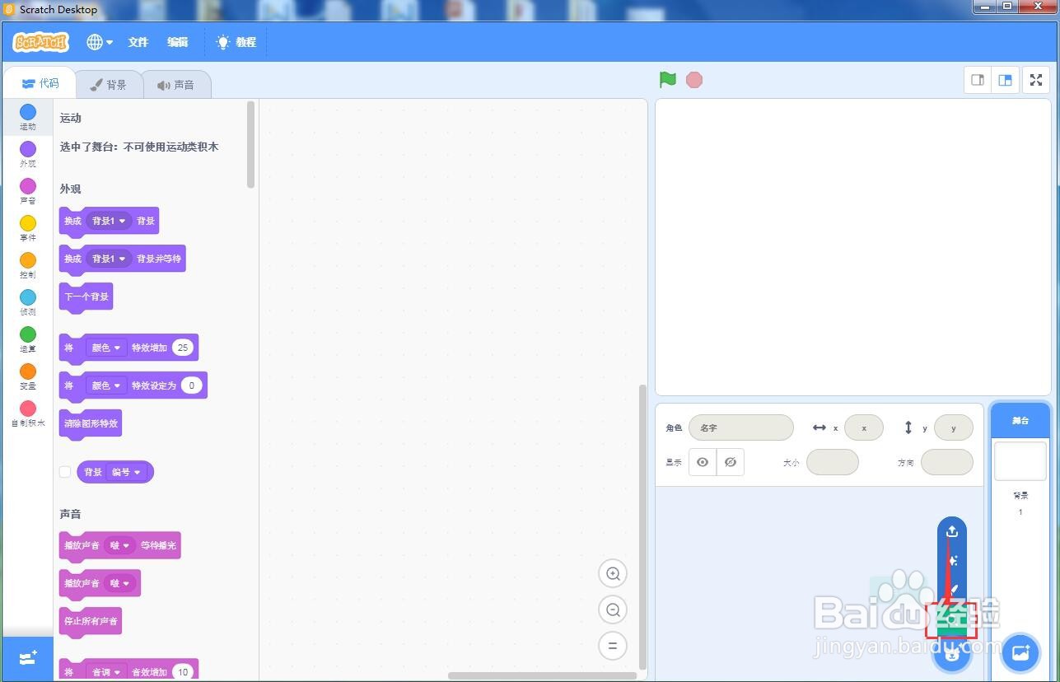Click the 播放声音 啵 等待播完 block

point(119,546)
